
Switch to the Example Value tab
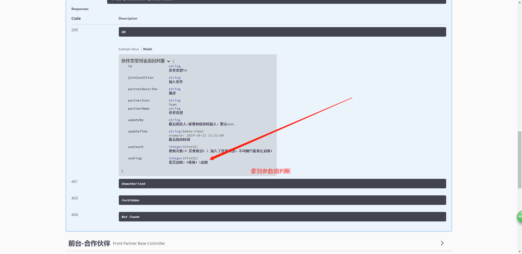pyautogui.click(x=129, y=49)
